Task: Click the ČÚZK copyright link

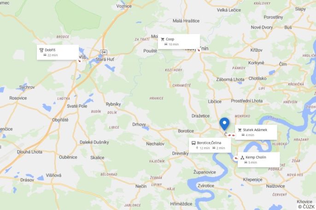Action: click(306, 207)
